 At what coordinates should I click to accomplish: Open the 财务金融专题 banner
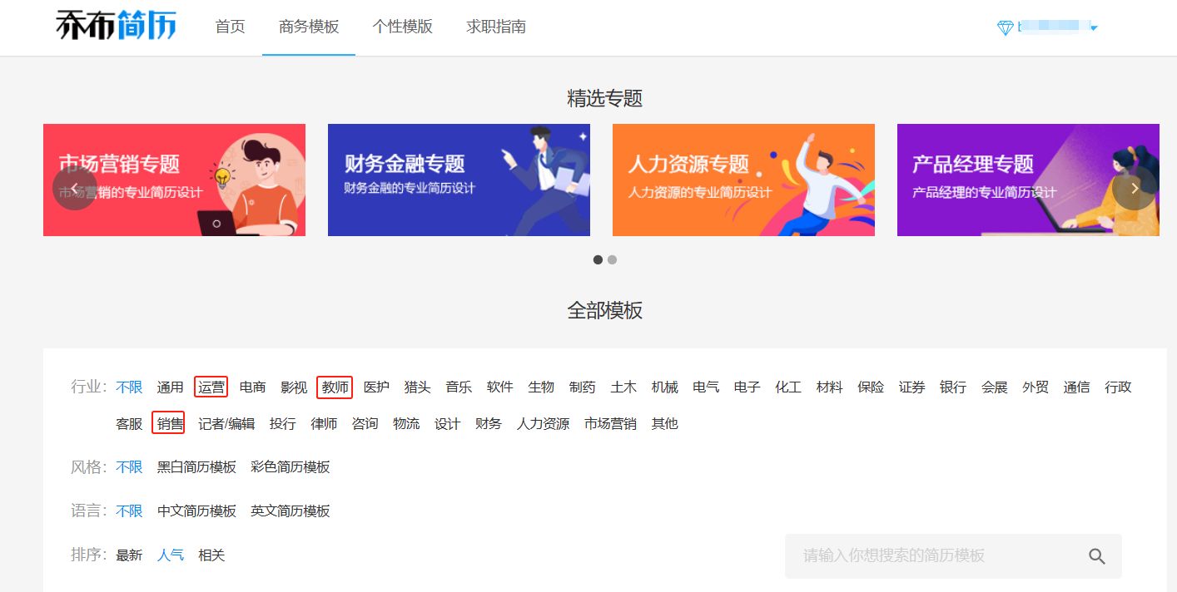pyautogui.click(x=459, y=180)
